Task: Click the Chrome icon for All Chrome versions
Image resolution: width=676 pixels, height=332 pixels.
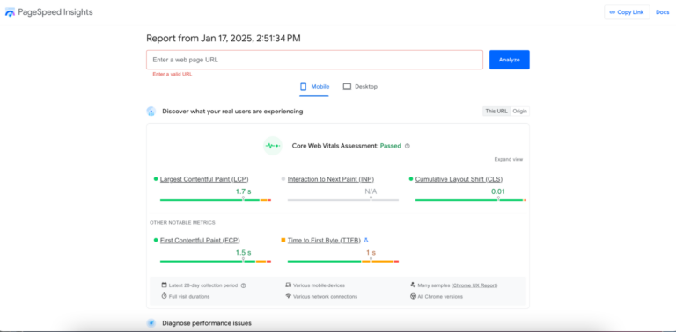Action: 413,296
